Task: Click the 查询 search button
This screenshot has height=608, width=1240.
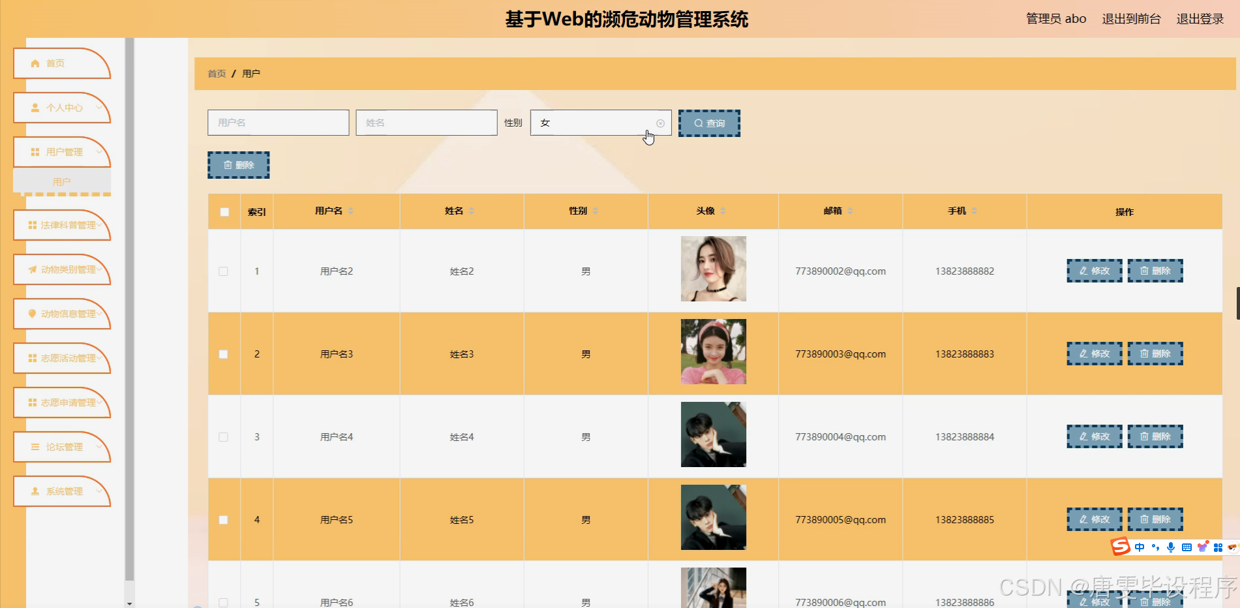Action: pyautogui.click(x=709, y=123)
